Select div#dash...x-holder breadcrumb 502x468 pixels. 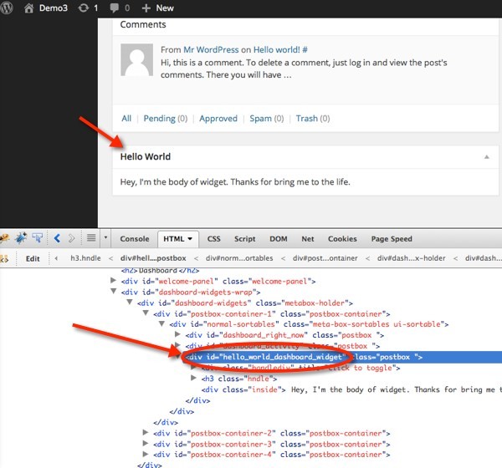[411, 258]
